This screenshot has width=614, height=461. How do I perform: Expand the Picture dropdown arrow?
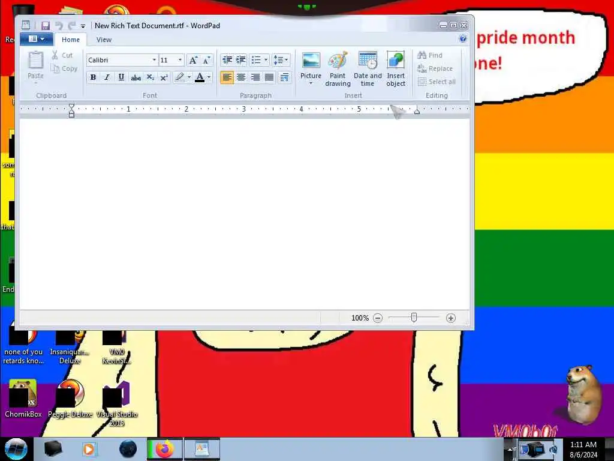[311, 83]
